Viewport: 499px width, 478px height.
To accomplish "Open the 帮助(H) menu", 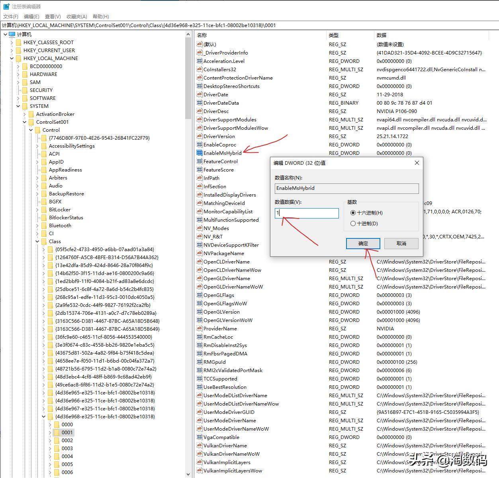I will pyautogui.click(x=101, y=16).
